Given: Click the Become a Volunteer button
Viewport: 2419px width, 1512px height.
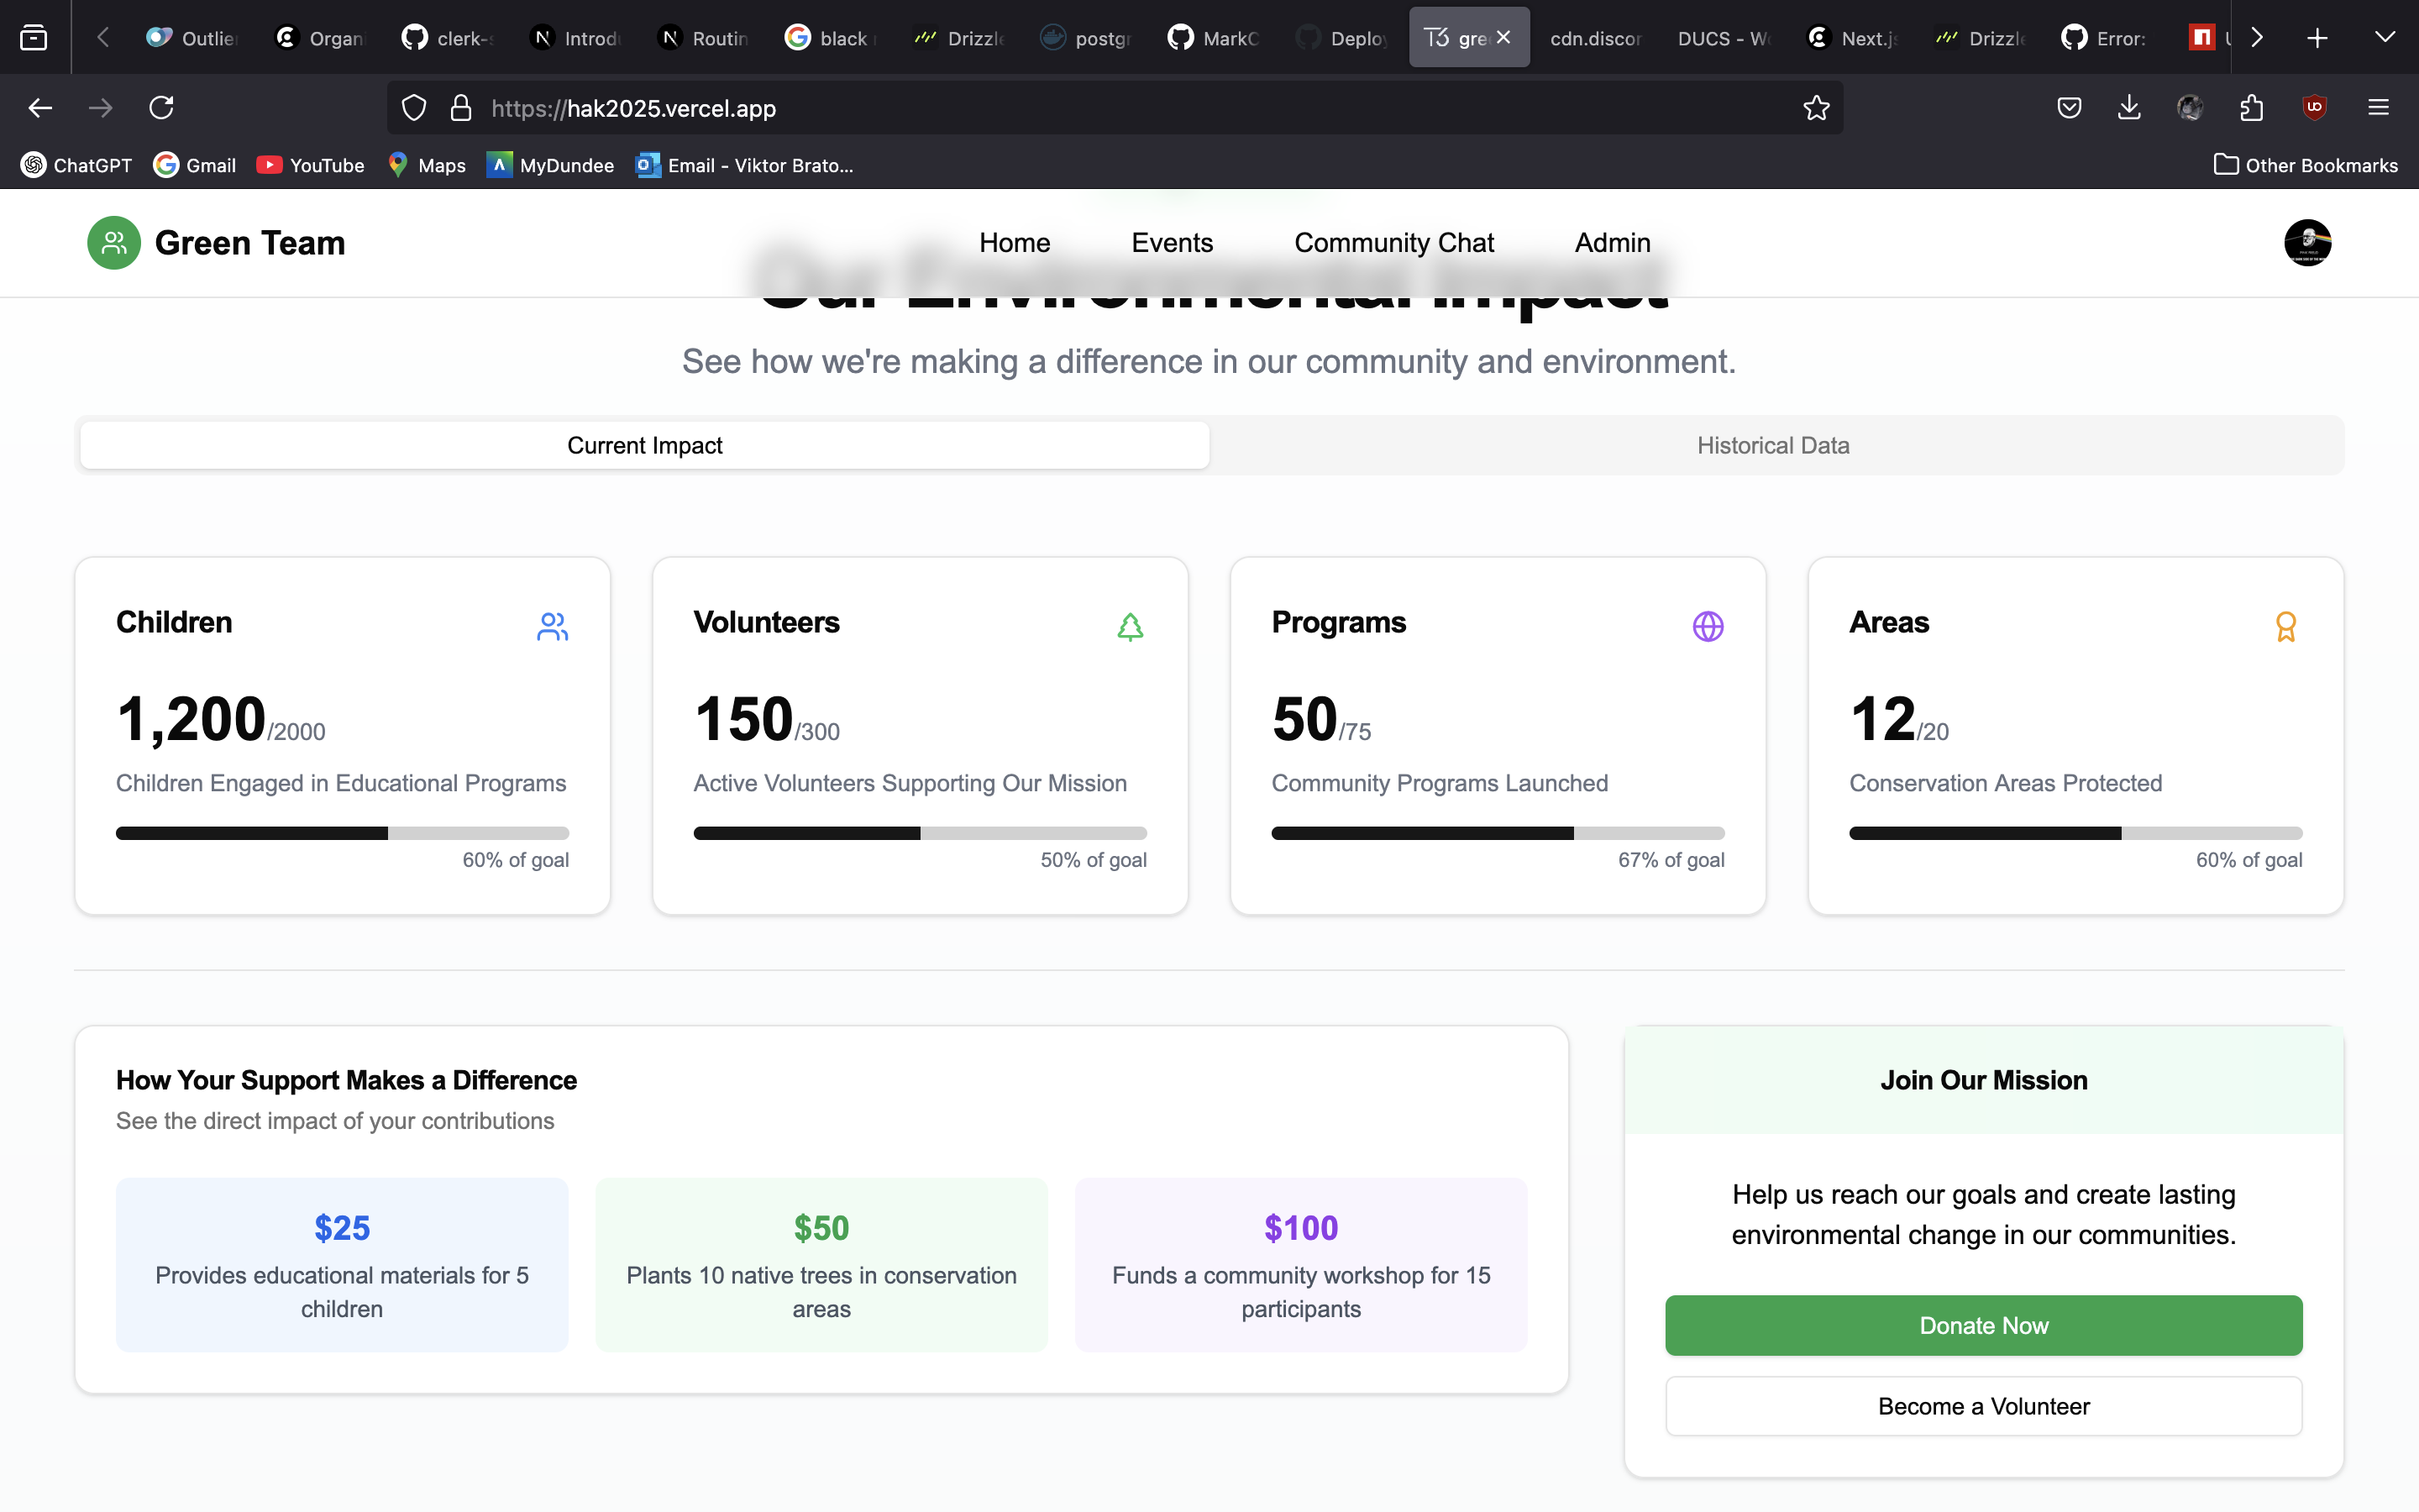Looking at the screenshot, I should pos(1983,1406).
